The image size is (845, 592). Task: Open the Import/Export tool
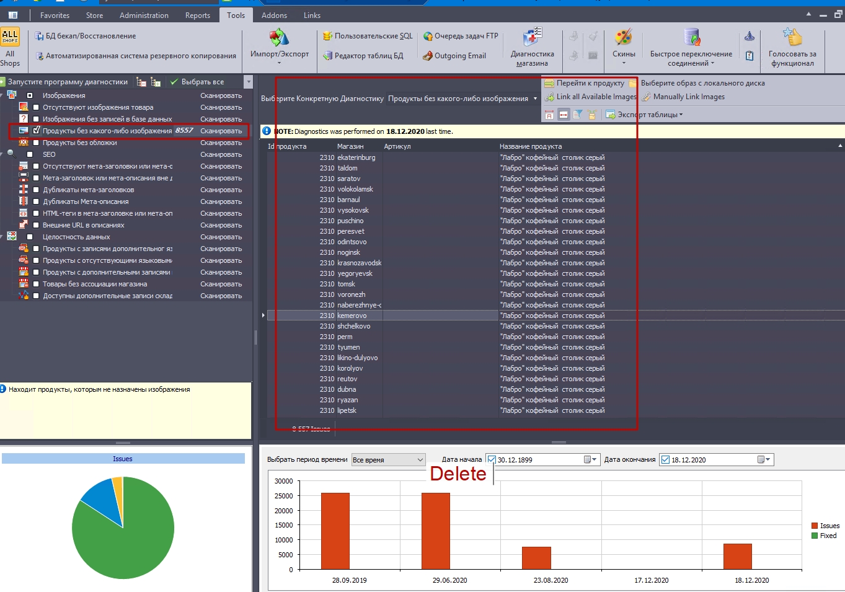point(279,38)
